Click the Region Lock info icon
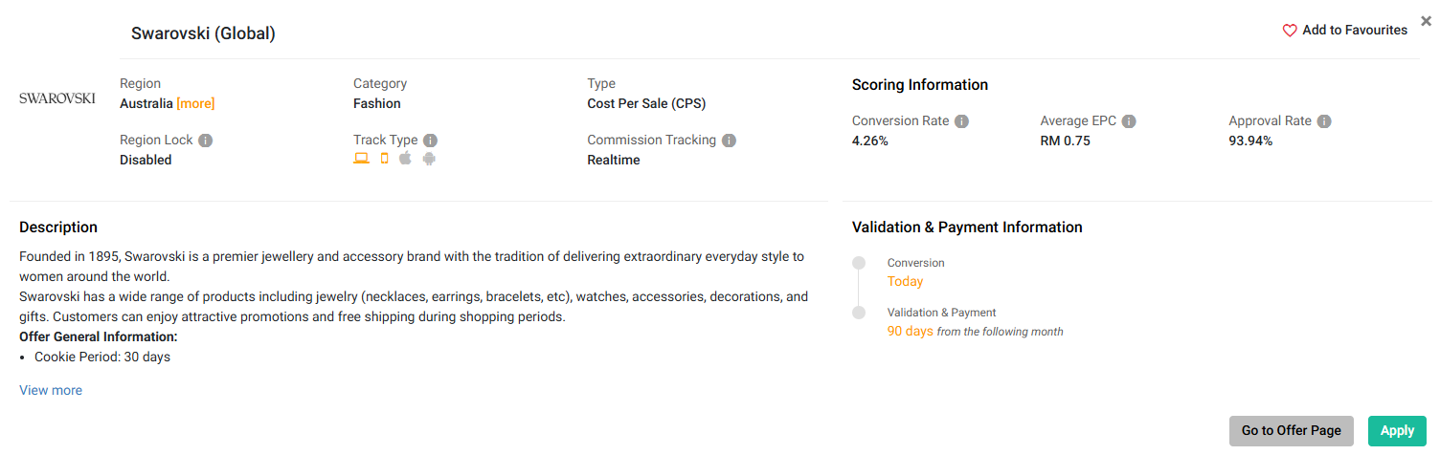Screen dimensions: 1440x455 click(x=205, y=141)
